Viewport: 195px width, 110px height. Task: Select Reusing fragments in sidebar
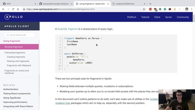[19, 47]
